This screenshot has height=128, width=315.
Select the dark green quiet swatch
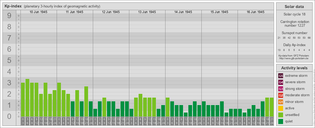281,121
